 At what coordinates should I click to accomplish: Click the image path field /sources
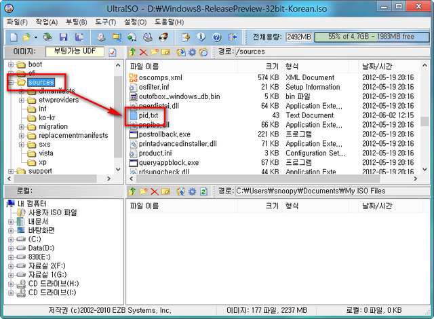(332, 52)
